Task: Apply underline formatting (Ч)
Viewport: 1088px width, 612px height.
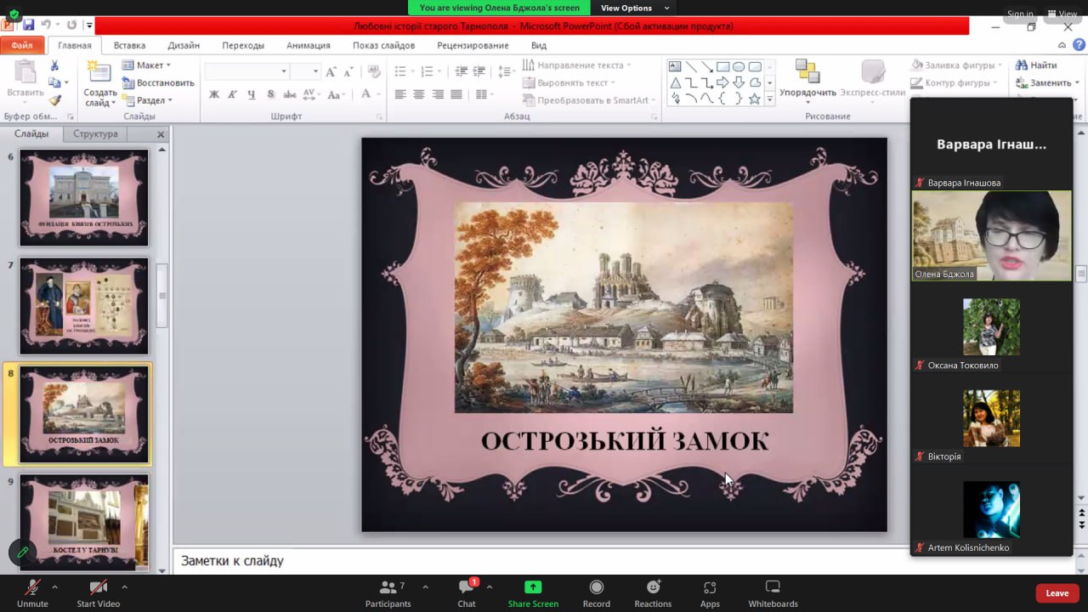Action: pos(252,94)
